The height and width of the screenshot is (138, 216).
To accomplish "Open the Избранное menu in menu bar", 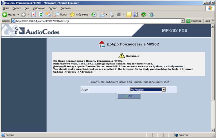I will (39, 8).
